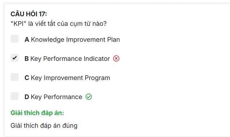Uncheck the selected option B checkbox
Screen dimensions: 230x137
pyautogui.click(x=14, y=58)
